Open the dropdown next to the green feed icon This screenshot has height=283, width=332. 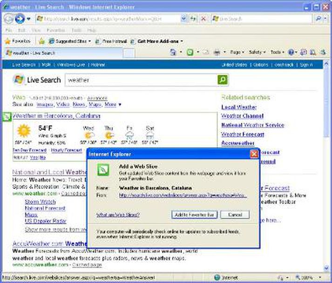coord(198,52)
